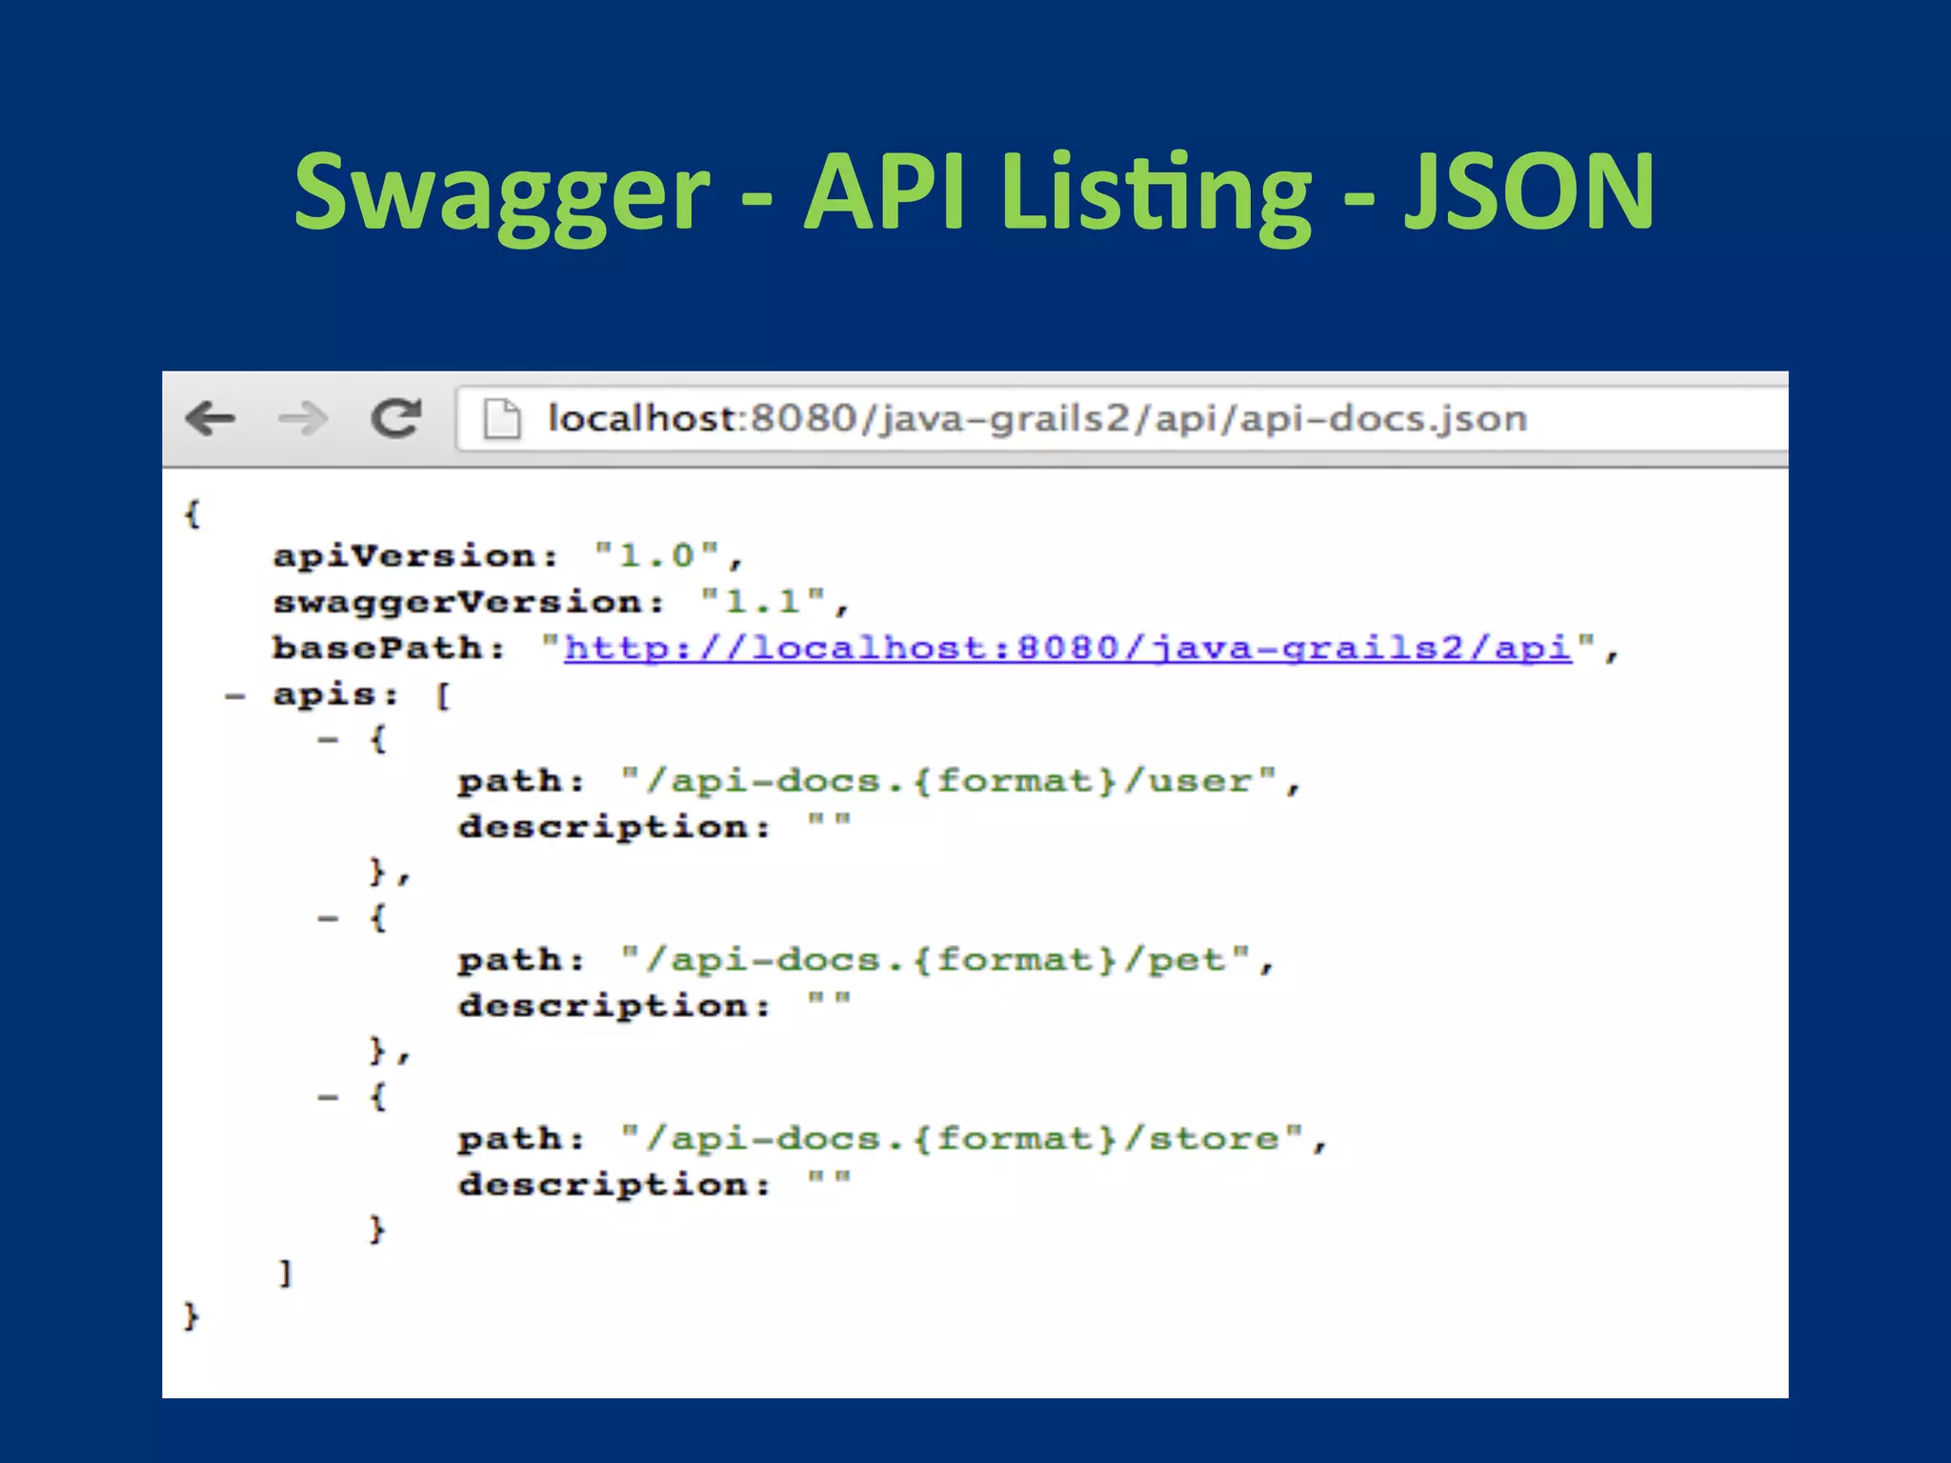
Task: Reload the api-docs.json page
Action: click(x=395, y=417)
